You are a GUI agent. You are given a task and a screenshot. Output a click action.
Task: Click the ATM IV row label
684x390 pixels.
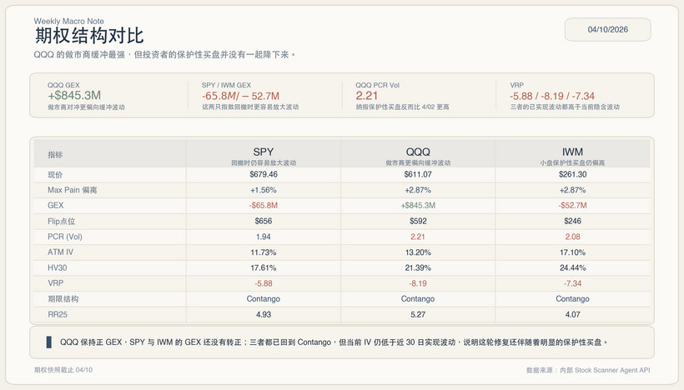[x=61, y=252]
